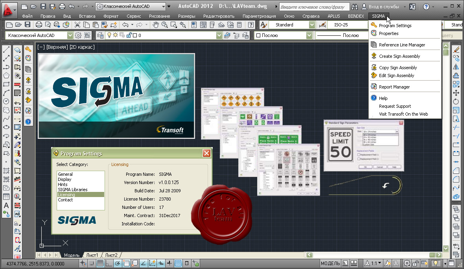Click the Save icon in the standard toolbar

(28, 25)
